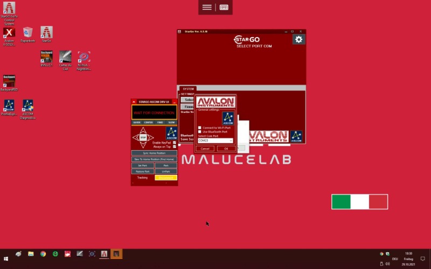Show the on-screen keyboard from the top overlay bar
This screenshot has height=269, width=431.
[x=224, y=8]
